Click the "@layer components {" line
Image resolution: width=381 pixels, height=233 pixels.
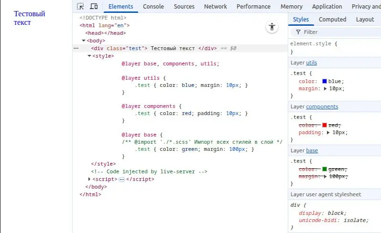(152, 106)
